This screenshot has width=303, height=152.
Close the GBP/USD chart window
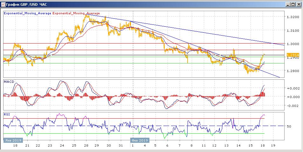click(x=299, y=4)
